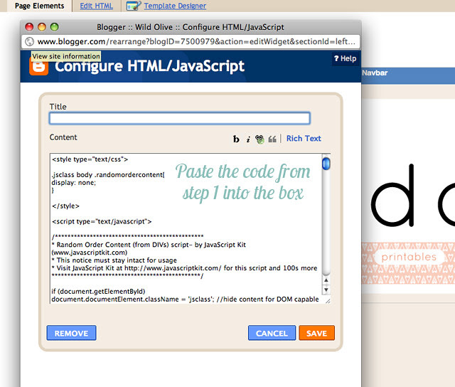
Task: Zoom the popup window with green button
Action: [54, 27]
